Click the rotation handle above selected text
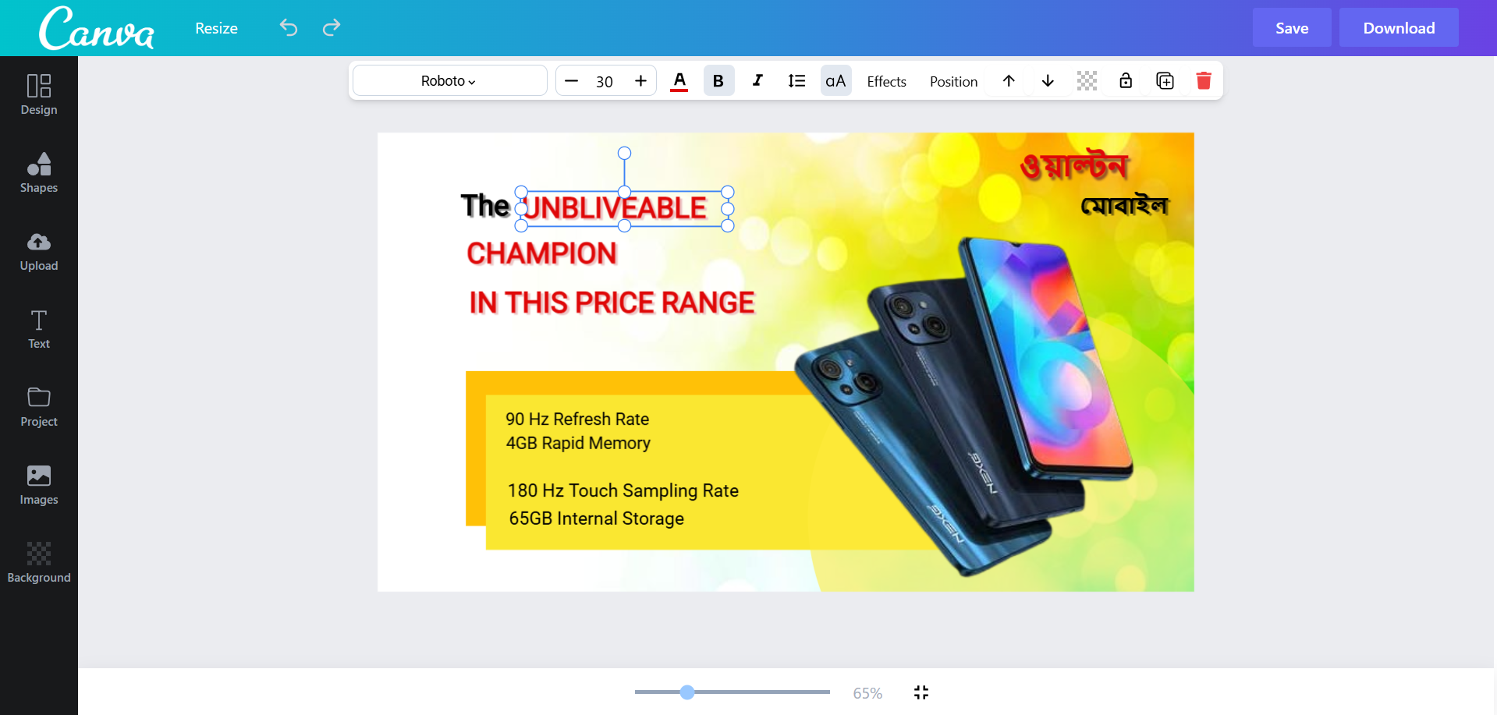Screen dimensions: 1497x715 624,154
